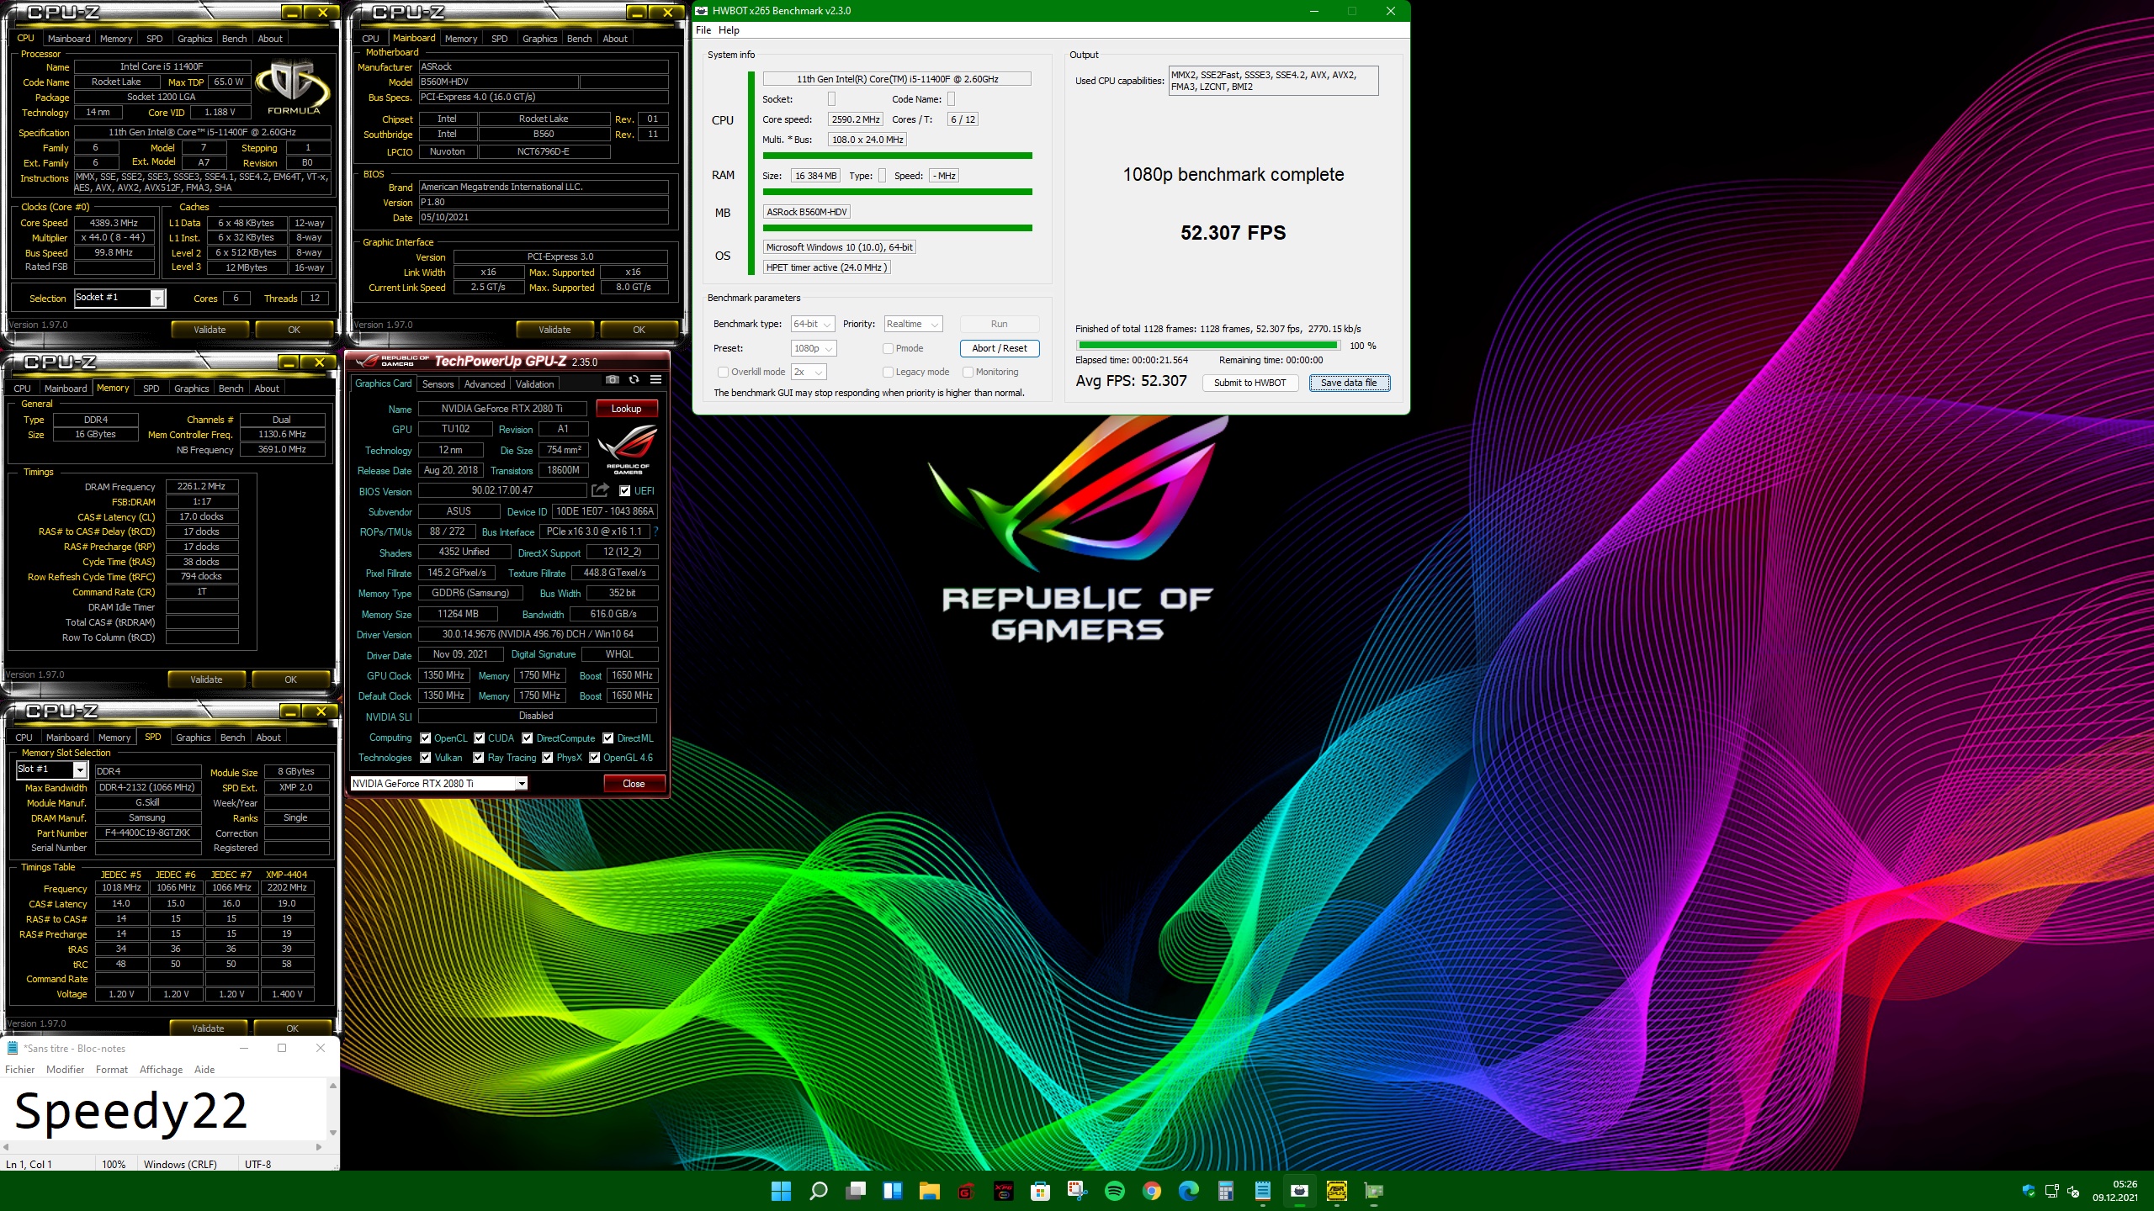Open the Priority Realtime dropdown
Screen dimensions: 2154x1211
(913, 324)
